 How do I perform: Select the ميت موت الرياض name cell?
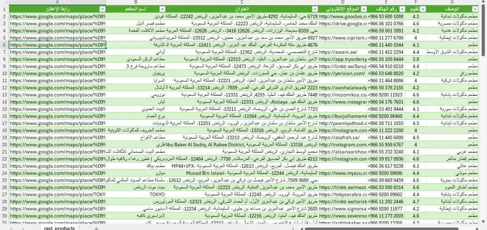[136, 187]
